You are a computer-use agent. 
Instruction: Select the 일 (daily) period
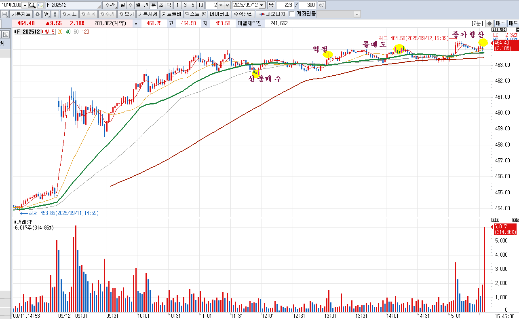(122, 5)
